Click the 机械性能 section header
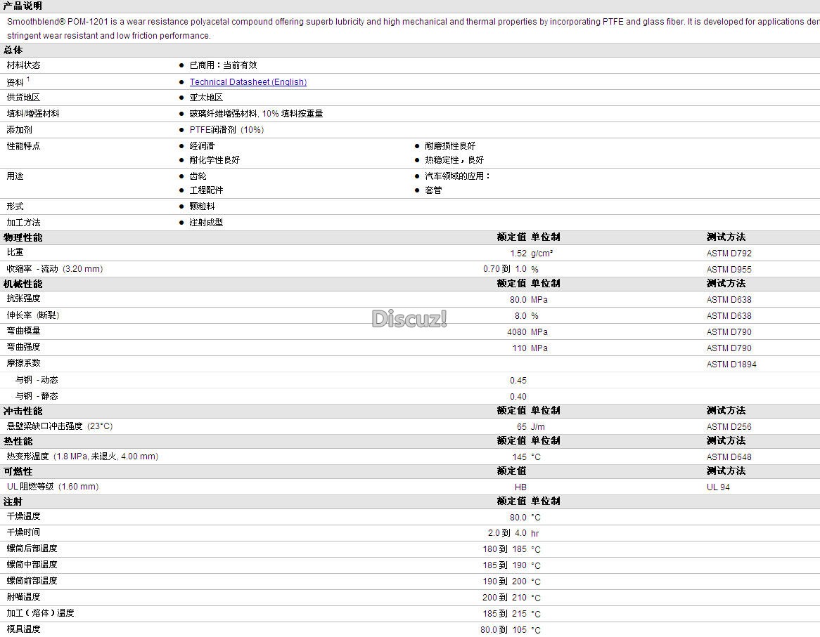The width and height of the screenshot is (820, 637). (x=23, y=284)
